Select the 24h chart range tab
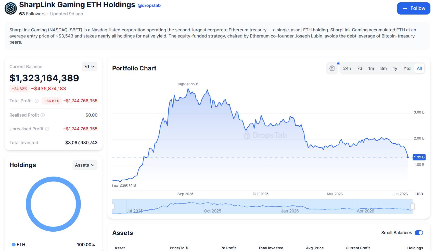Viewport: 434px width, 251px height. [x=347, y=68]
